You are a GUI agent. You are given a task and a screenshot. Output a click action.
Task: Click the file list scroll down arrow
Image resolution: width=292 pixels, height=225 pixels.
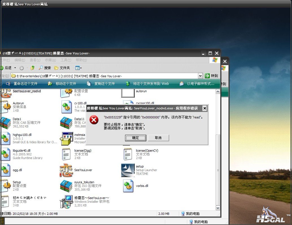218,208
